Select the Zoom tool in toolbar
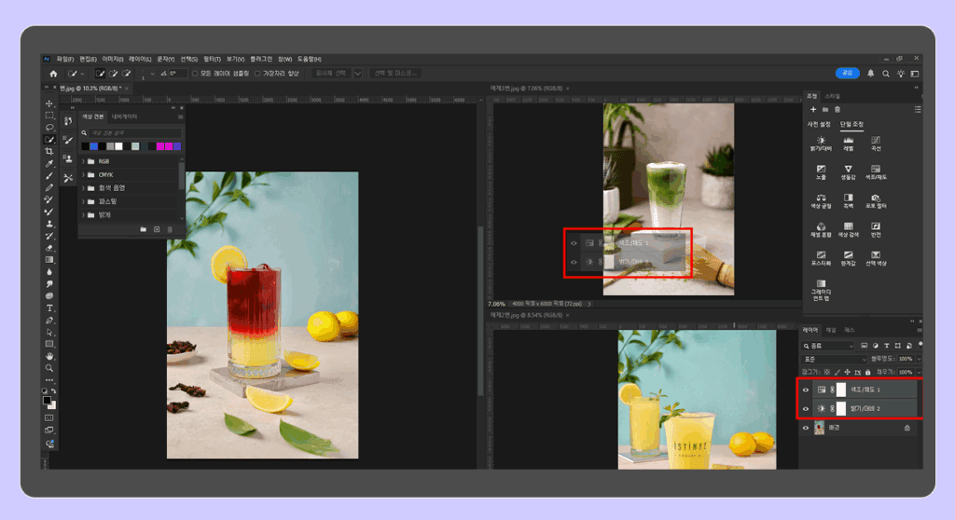The height and width of the screenshot is (520, 955). [x=49, y=368]
